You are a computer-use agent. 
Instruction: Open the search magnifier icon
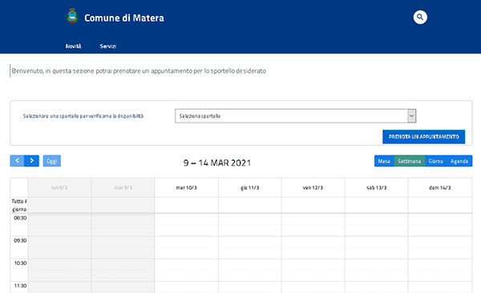420,17
